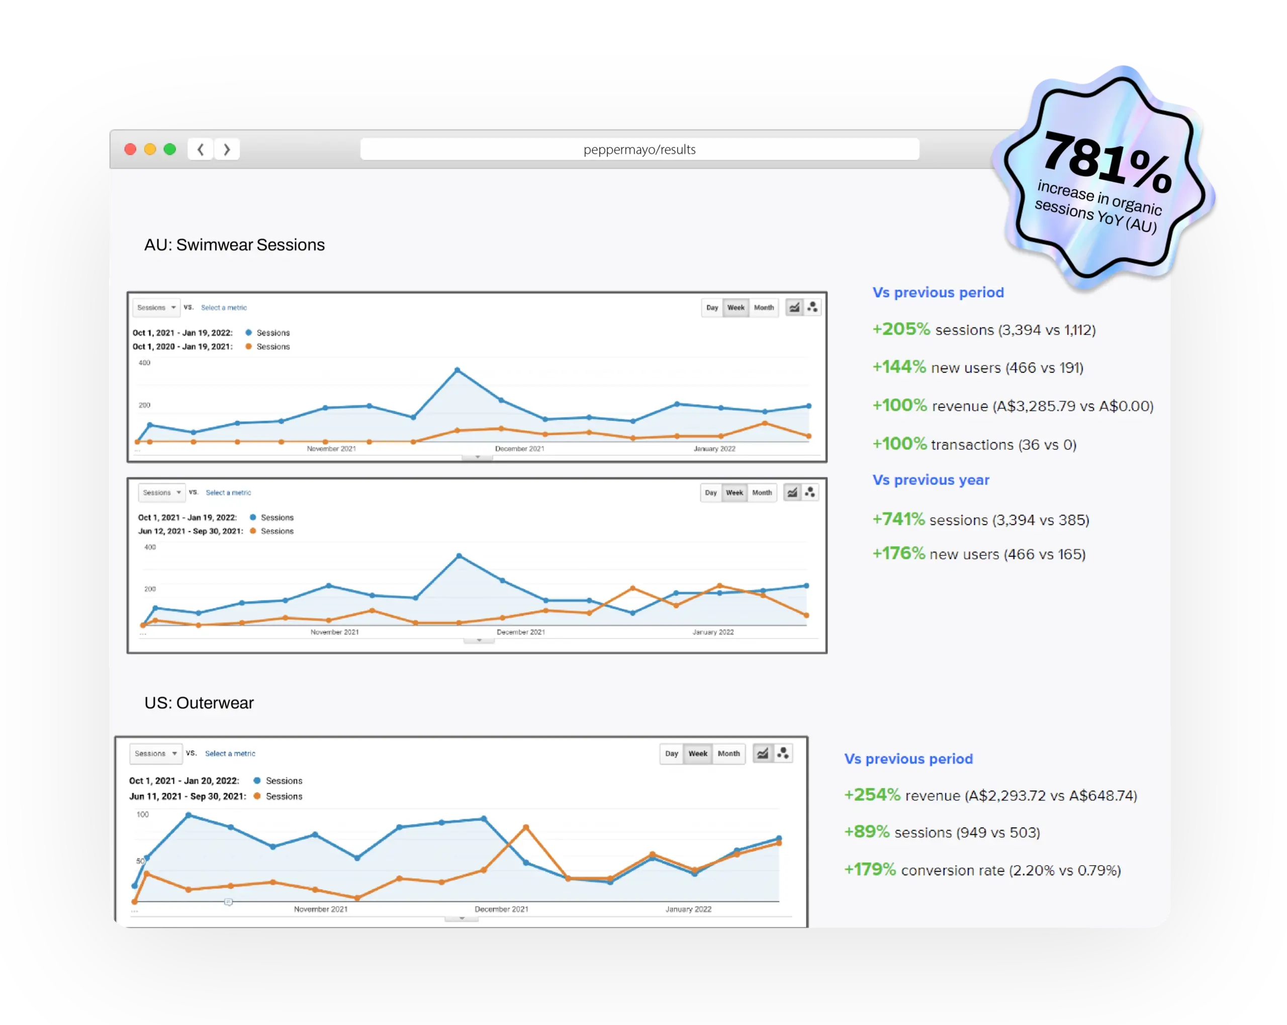
Task: Expand the handle below first swimwear chart
Action: pyautogui.click(x=478, y=457)
